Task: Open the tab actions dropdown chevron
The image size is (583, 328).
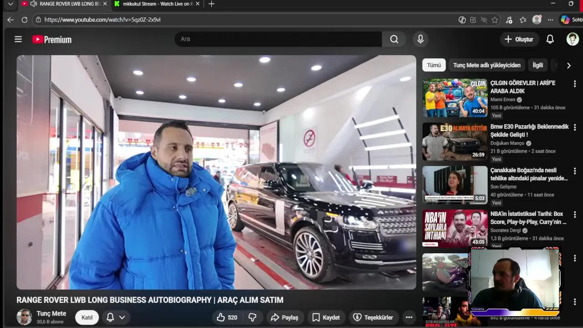Action: pyautogui.click(x=10, y=4)
